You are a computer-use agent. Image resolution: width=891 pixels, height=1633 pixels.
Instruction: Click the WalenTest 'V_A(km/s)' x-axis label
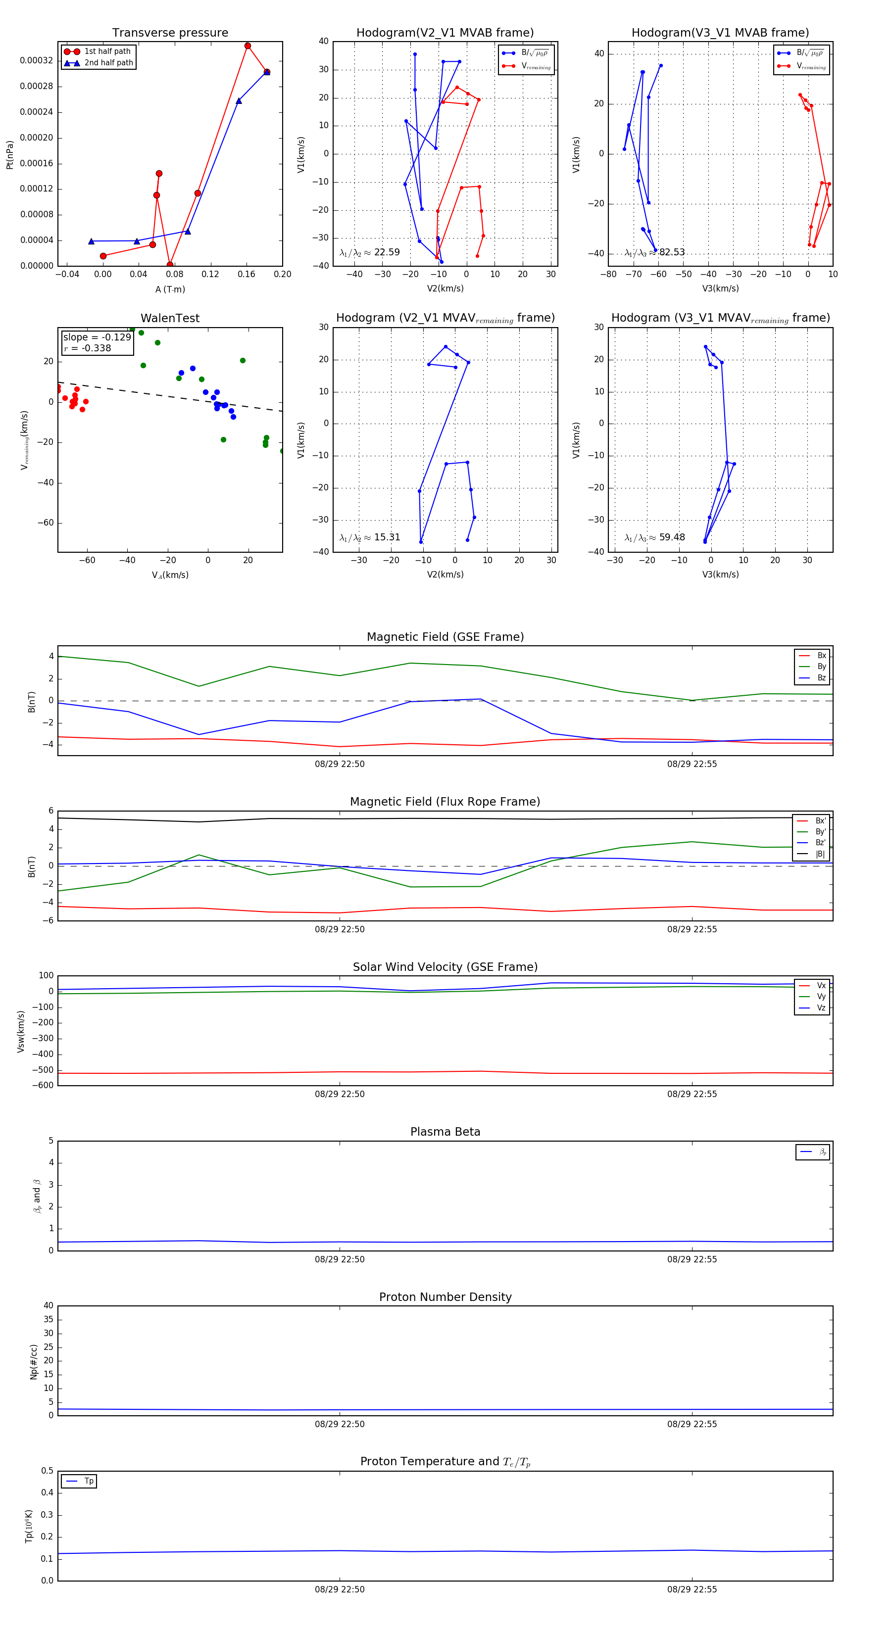tap(170, 575)
